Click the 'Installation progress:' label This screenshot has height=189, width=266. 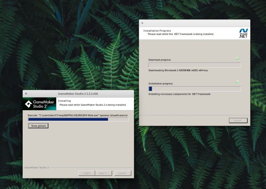pos(161,84)
